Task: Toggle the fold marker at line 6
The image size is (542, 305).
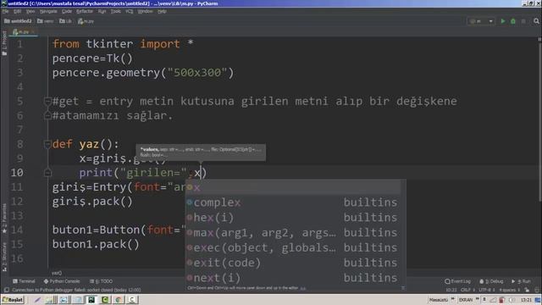Action: [x=47, y=115]
